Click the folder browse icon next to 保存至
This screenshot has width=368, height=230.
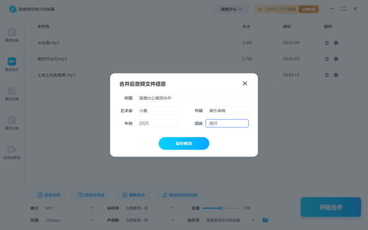[x=265, y=220]
